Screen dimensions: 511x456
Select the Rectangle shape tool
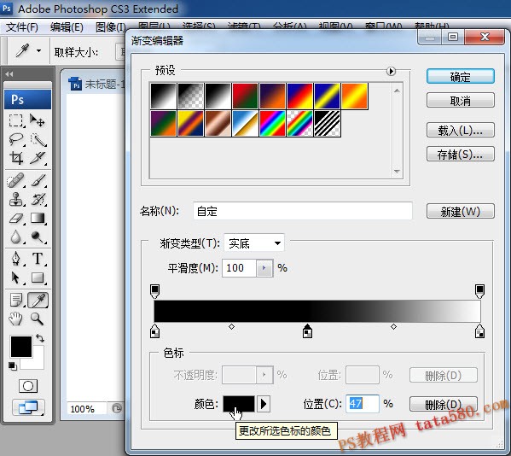(x=38, y=278)
